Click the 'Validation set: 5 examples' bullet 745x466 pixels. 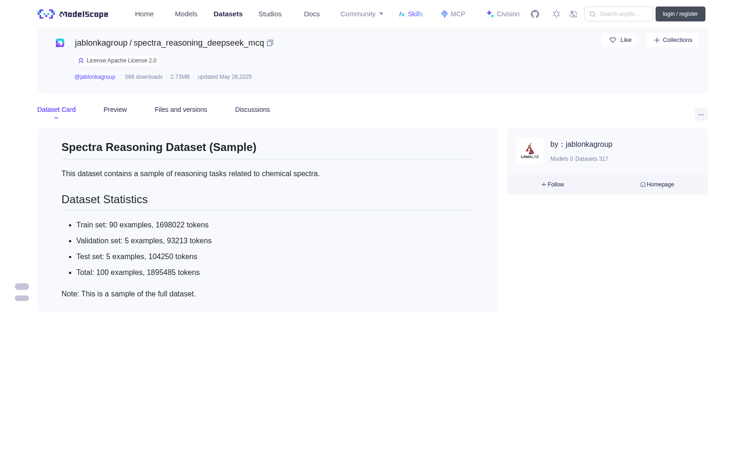click(x=144, y=241)
